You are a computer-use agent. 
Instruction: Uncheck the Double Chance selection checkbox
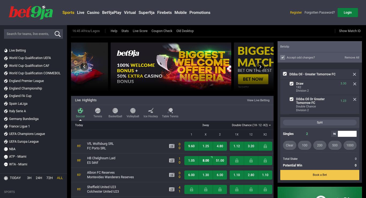[x=292, y=99]
